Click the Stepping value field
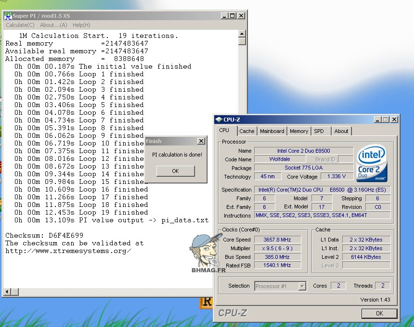 click(378, 198)
